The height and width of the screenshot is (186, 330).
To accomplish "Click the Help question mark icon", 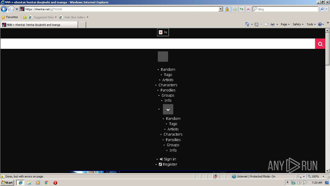I will coord(320,24).
